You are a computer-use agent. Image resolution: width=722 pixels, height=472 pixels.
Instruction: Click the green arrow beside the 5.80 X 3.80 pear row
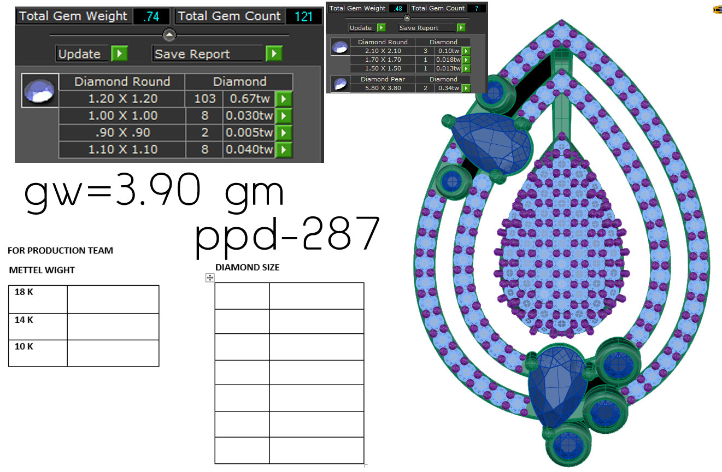point(465,87)
